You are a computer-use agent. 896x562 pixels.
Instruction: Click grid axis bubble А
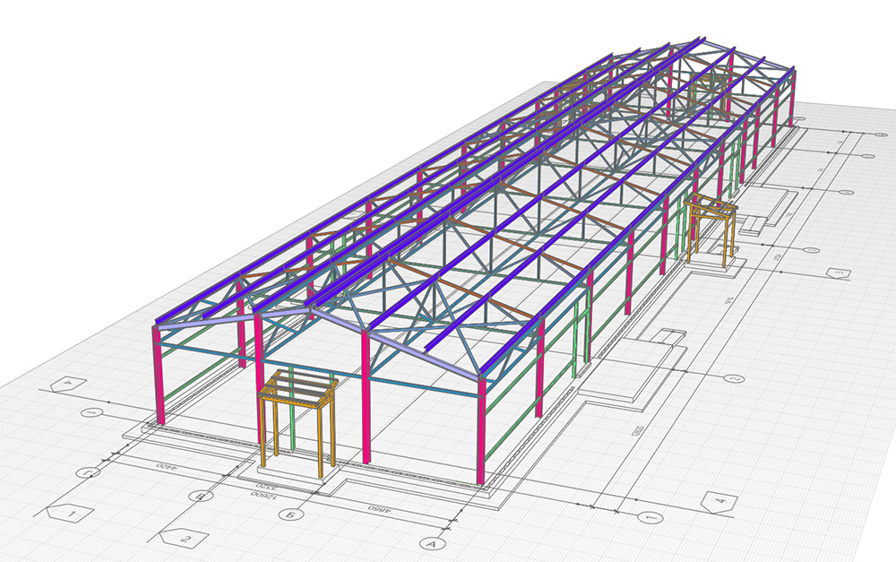tap(432, 543)
